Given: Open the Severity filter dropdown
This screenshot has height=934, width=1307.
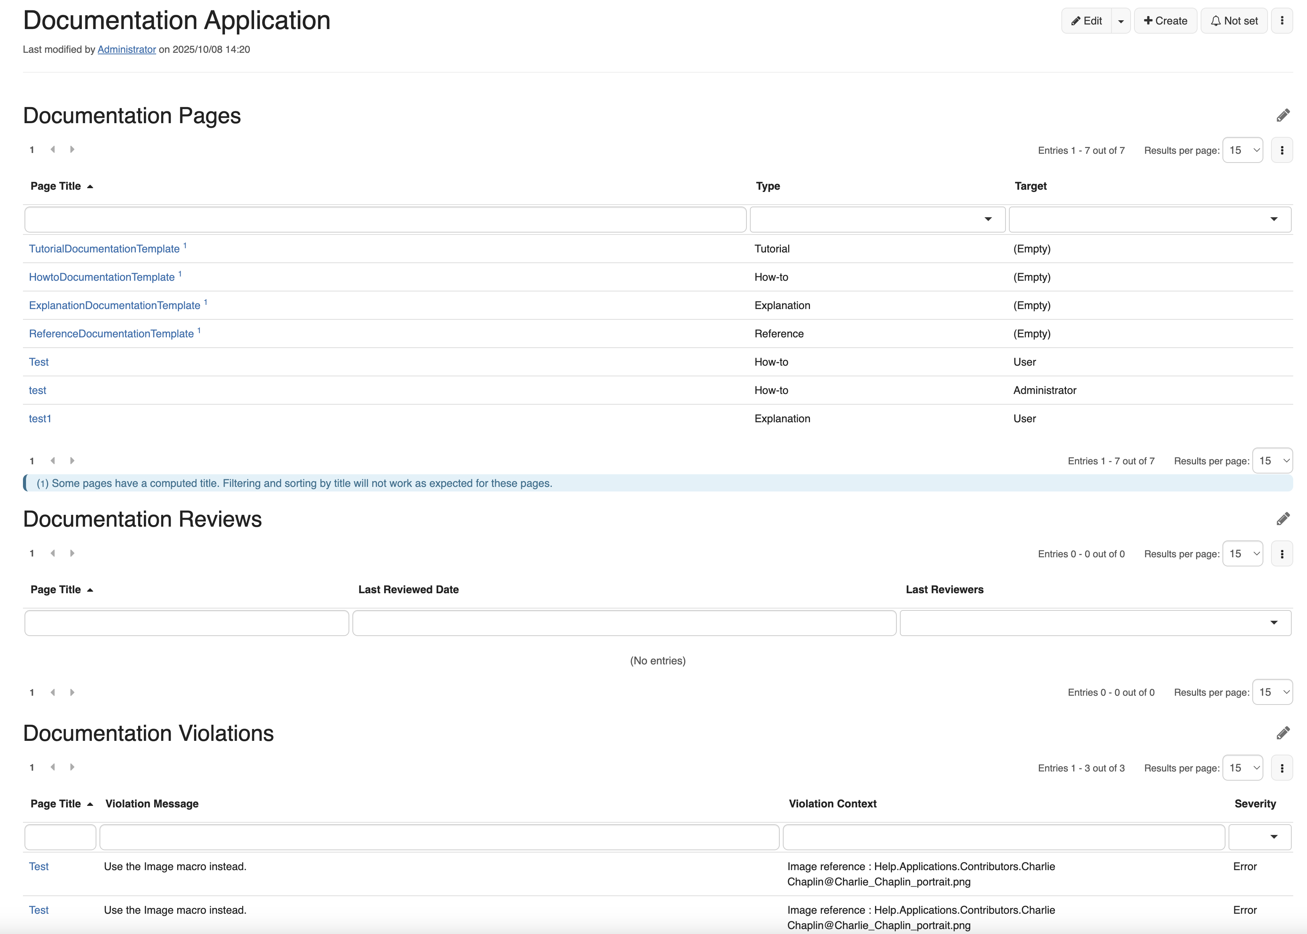Looking at the screenshot, I should (x=1260, y=837).
